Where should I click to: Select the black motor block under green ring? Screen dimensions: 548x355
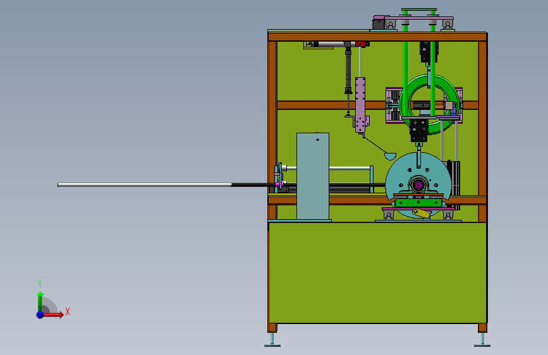click(418, 130)
